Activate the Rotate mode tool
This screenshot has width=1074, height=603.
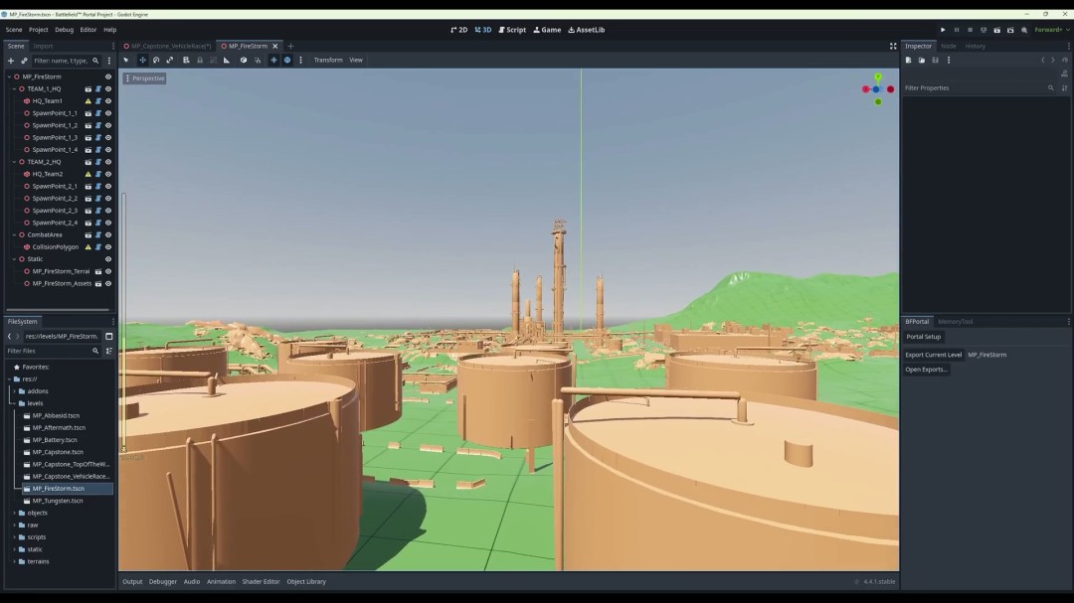(x=156, y=60)
